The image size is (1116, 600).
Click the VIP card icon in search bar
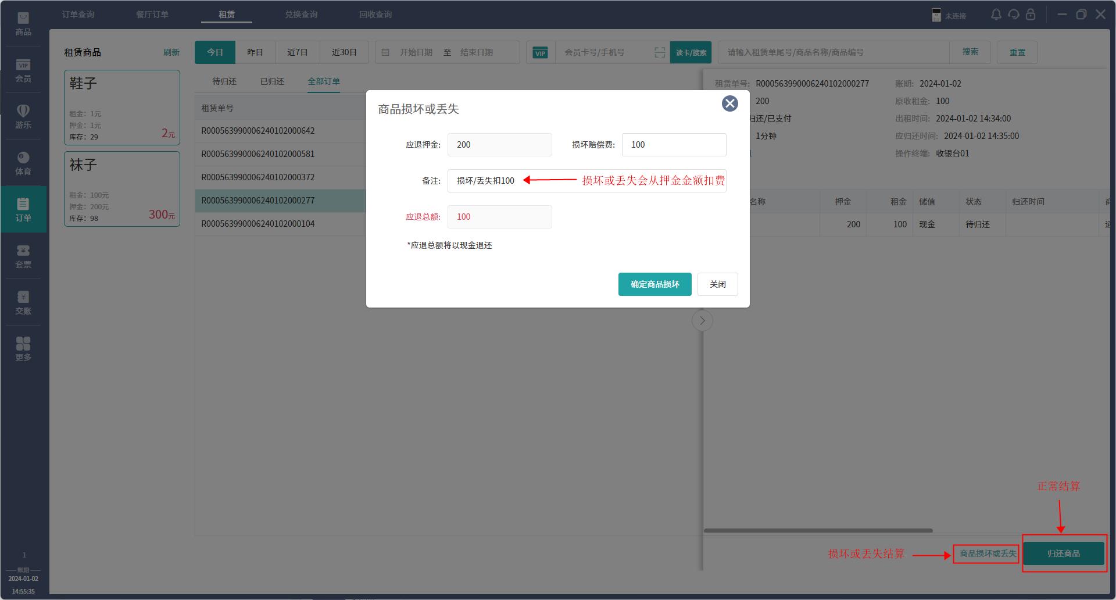[541, 53]
